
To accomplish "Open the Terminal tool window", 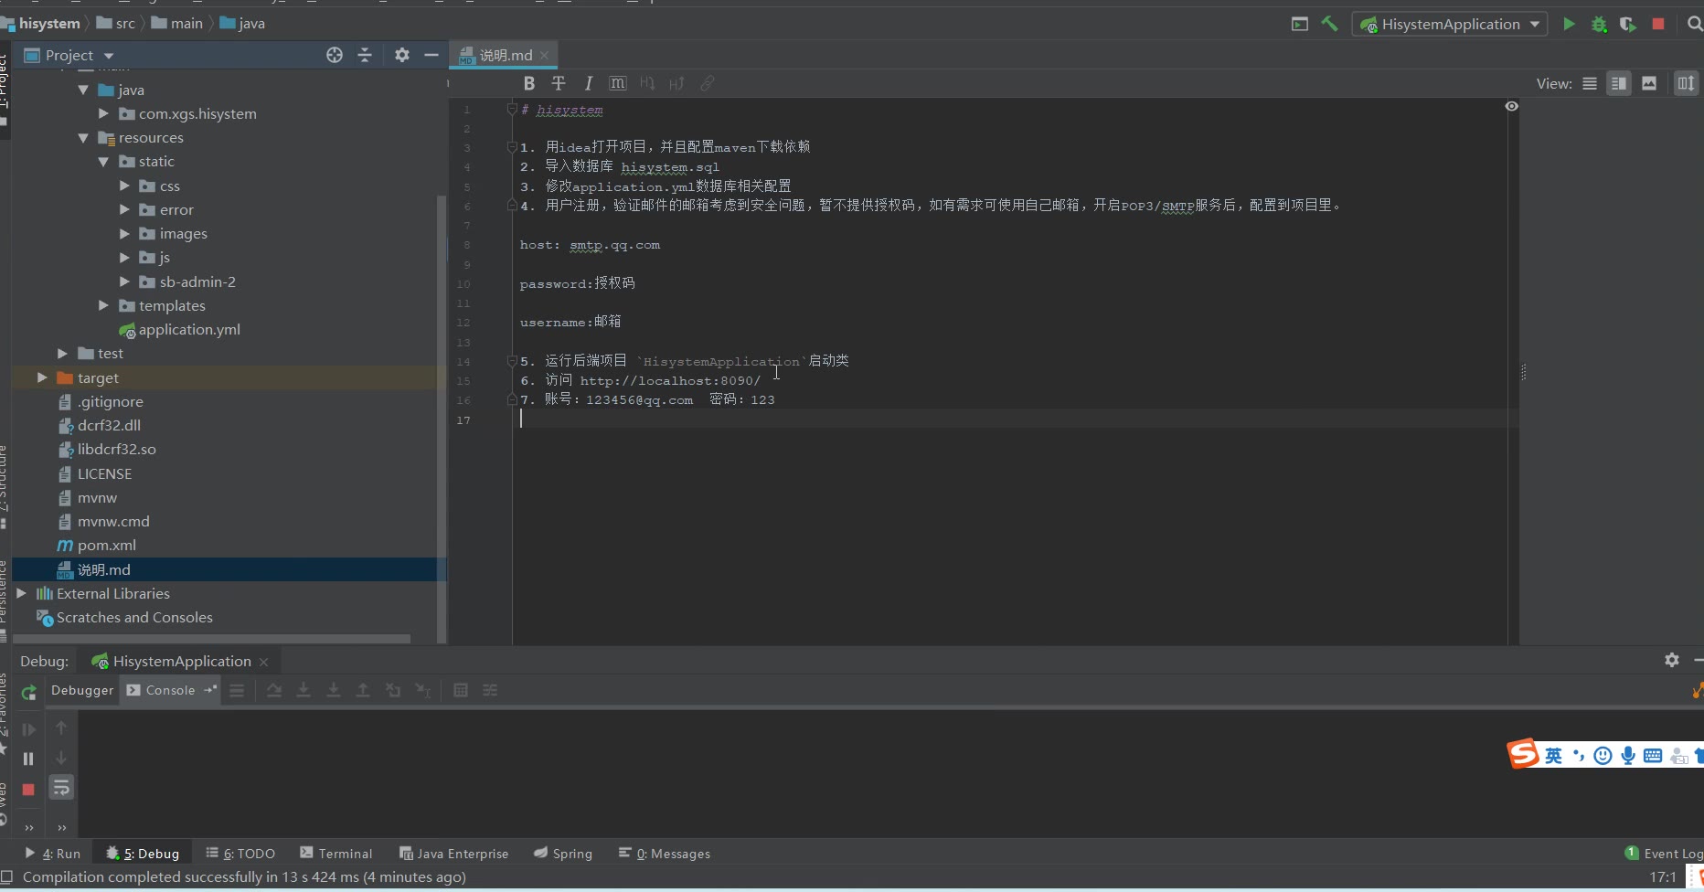I will coord(335,854).
